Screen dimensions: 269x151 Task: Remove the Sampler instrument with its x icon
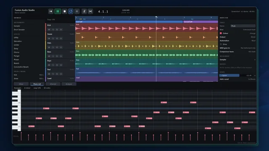point(255,60)
